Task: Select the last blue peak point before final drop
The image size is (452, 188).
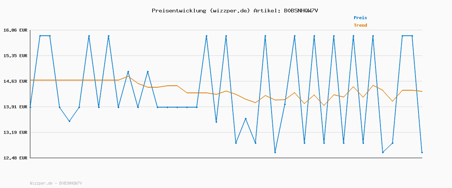Action: click(x=412, y=36)
